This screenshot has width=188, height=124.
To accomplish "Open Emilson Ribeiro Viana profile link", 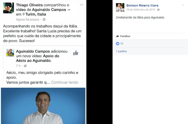I will pyautogui.click(x=142, y=5).
